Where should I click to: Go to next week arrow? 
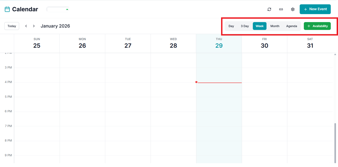pos(34,26)
